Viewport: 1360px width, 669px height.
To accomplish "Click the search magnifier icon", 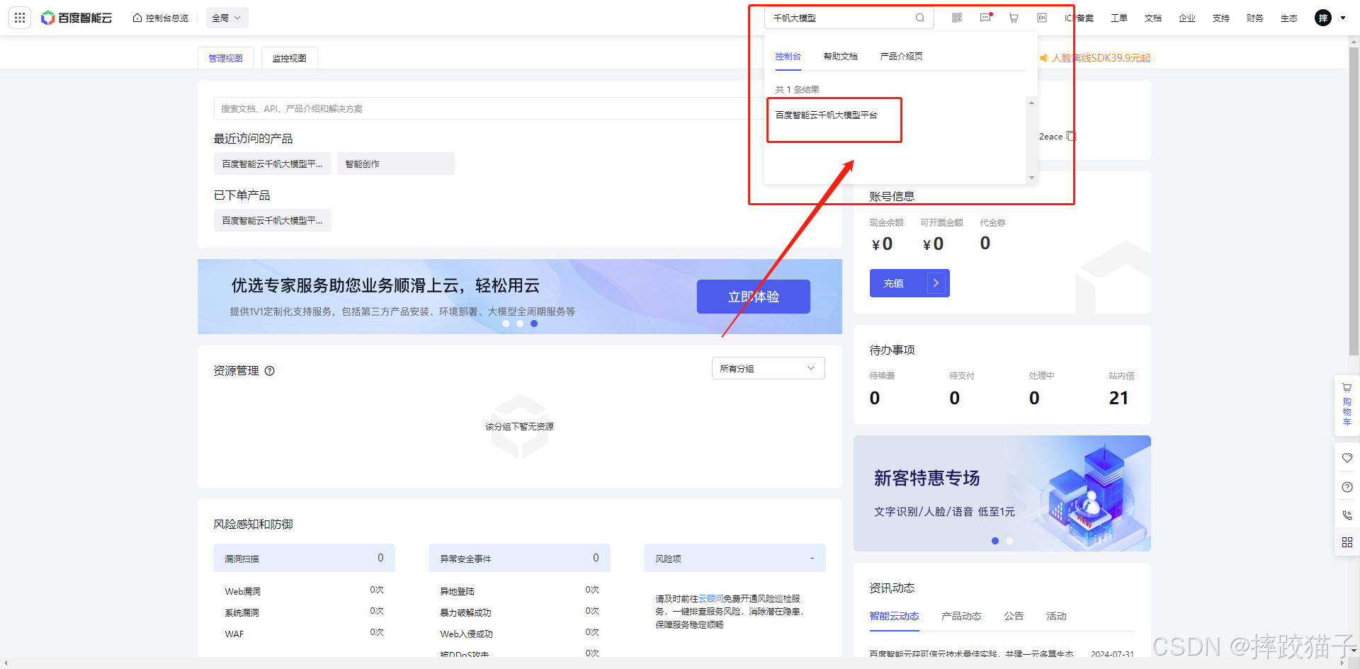I will coord(920,18).
